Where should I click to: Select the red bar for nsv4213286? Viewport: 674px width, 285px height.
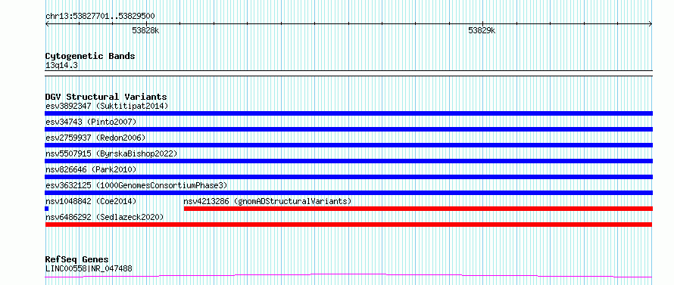(418, 209)
